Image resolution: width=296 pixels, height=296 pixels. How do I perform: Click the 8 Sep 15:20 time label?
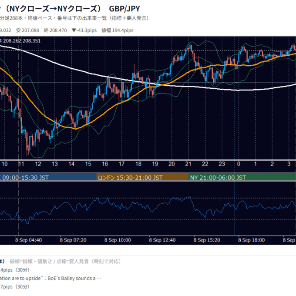(x=207, y=240)
